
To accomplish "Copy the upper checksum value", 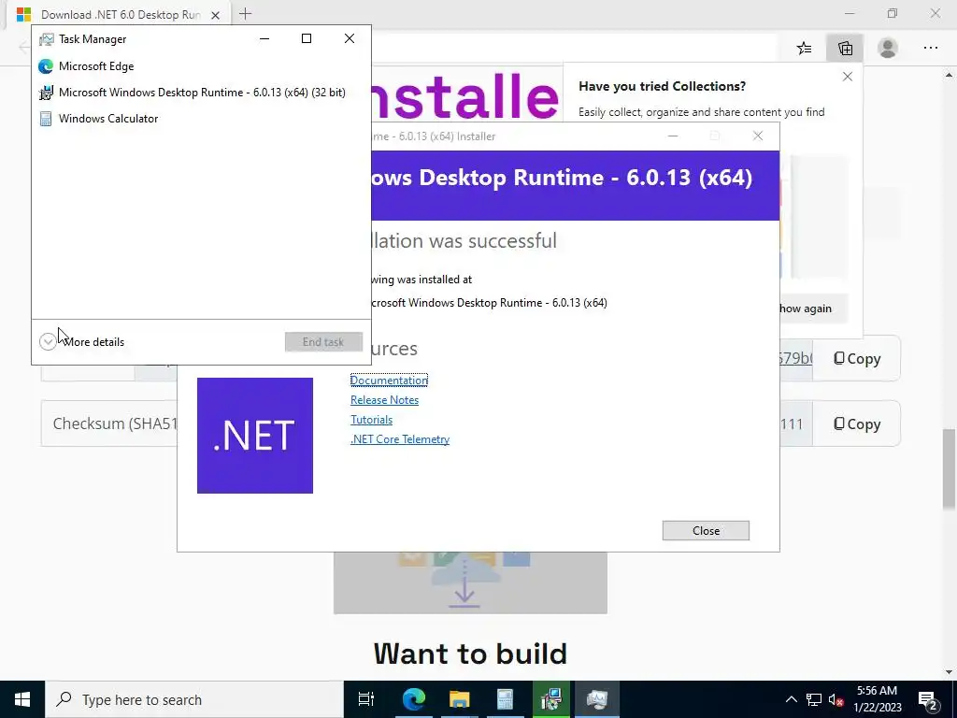I will [856, 358].
